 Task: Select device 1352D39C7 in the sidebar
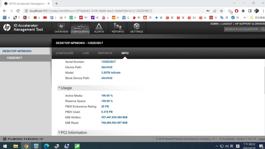point(14,58)
